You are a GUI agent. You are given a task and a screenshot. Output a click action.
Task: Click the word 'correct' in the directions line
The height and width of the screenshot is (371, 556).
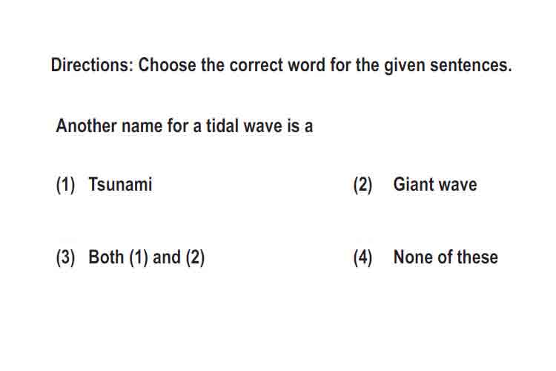pyautogui.click(x=256, y=65)
